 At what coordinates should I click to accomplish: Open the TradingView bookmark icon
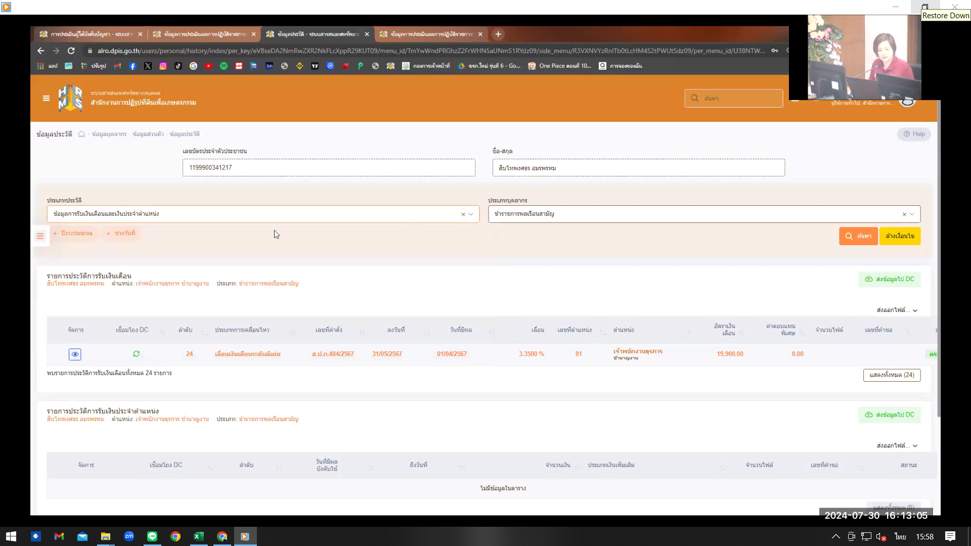point(315,66)
